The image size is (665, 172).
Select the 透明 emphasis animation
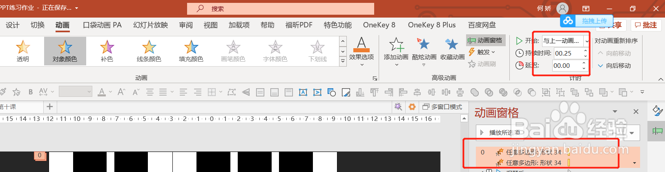click(x=22, y=51)
